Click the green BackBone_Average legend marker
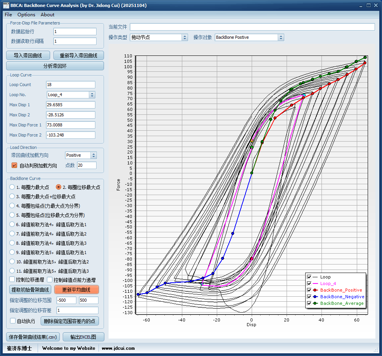Viewport: 382px width, 356px height. (315, 303)
